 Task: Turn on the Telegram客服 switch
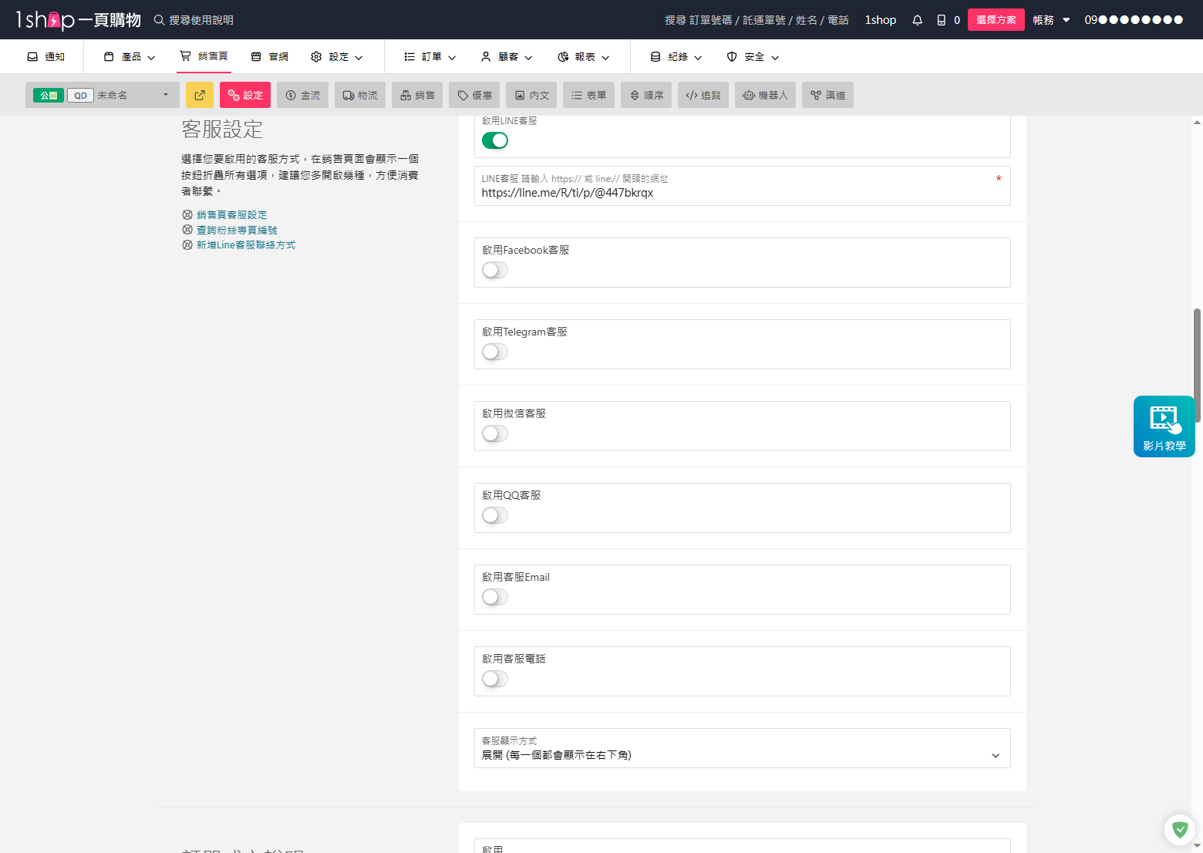(x=494, y=352)
